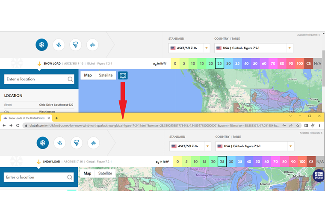Click extension icon beside side panel
Viewport: 325px width, 222px height.
click(313, 125)
